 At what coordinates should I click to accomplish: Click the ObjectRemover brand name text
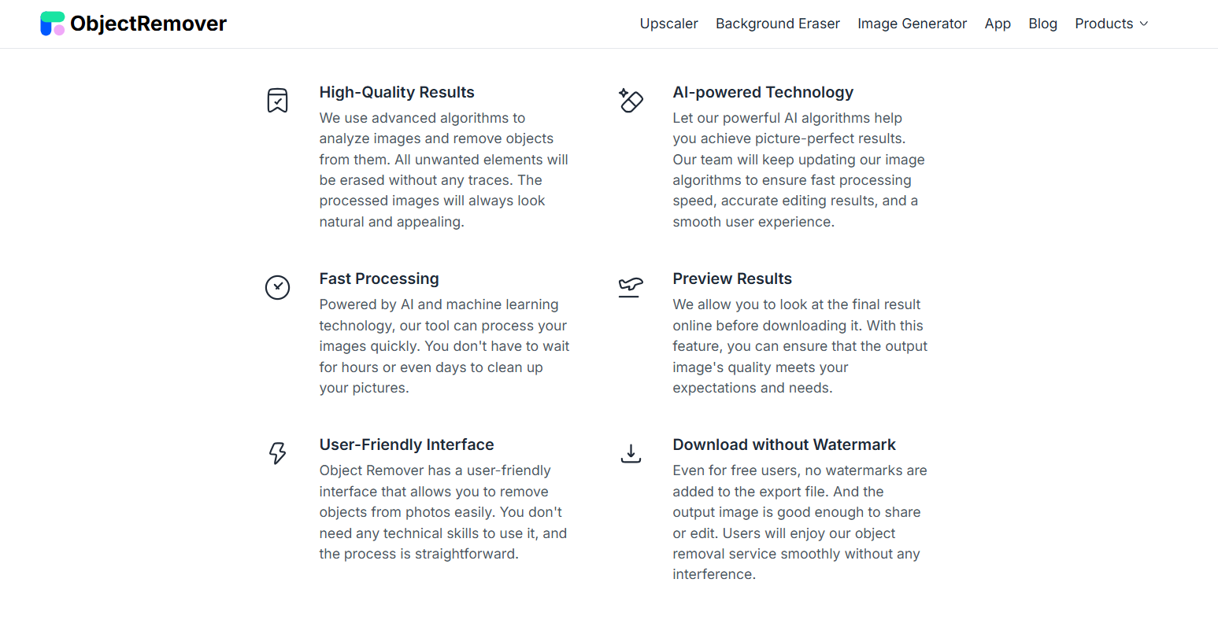point(148,24)
